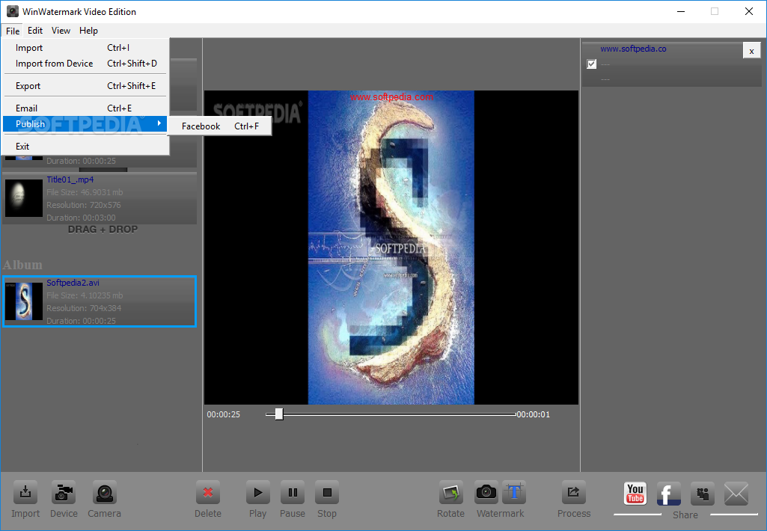The width and height of the screenshot is (767, 531).
Task: Click the 00:00:01 time label
Action: click(x=534, y=414)
